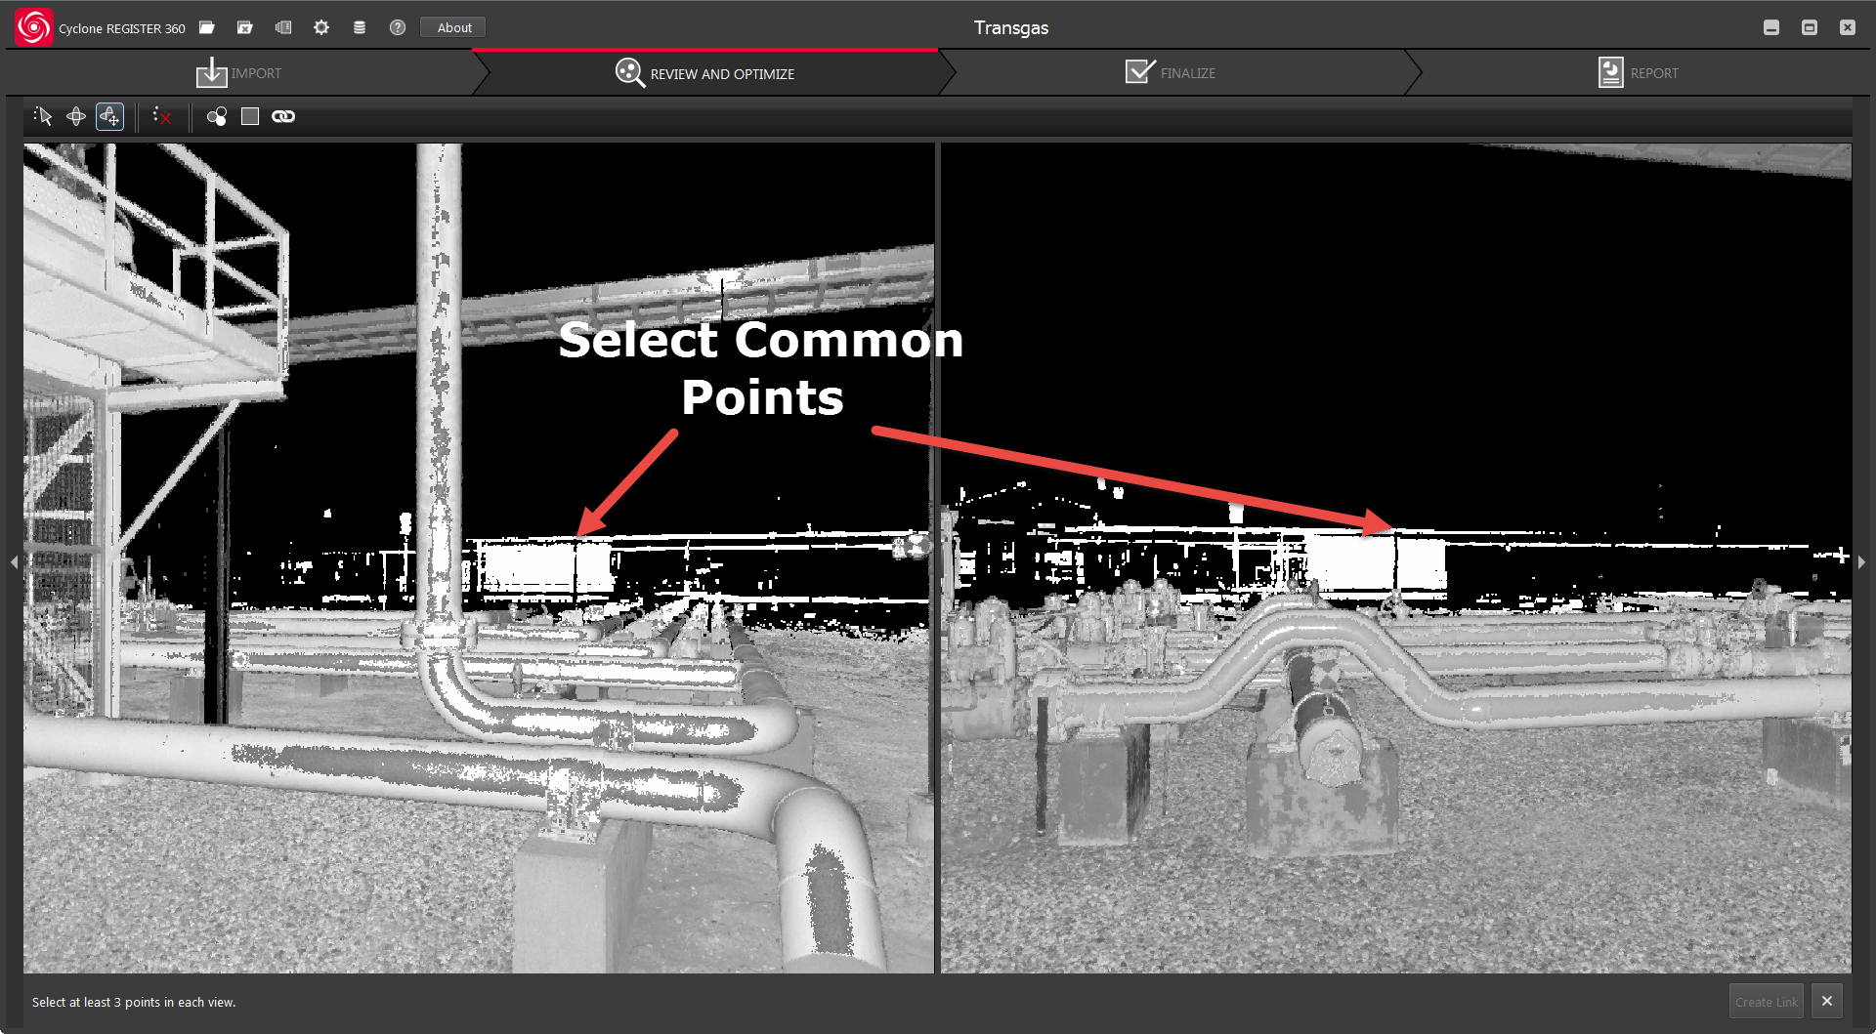Select the pick/select pointer tool
This screenshot has height=1034, width=1876.
tap(42, 116)
